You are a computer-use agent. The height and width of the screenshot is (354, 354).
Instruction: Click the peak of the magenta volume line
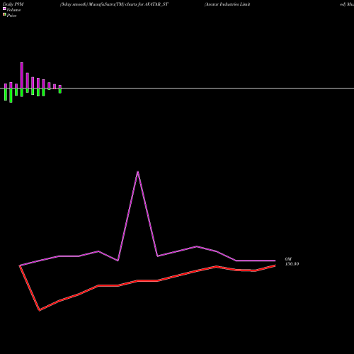(138, 172)
